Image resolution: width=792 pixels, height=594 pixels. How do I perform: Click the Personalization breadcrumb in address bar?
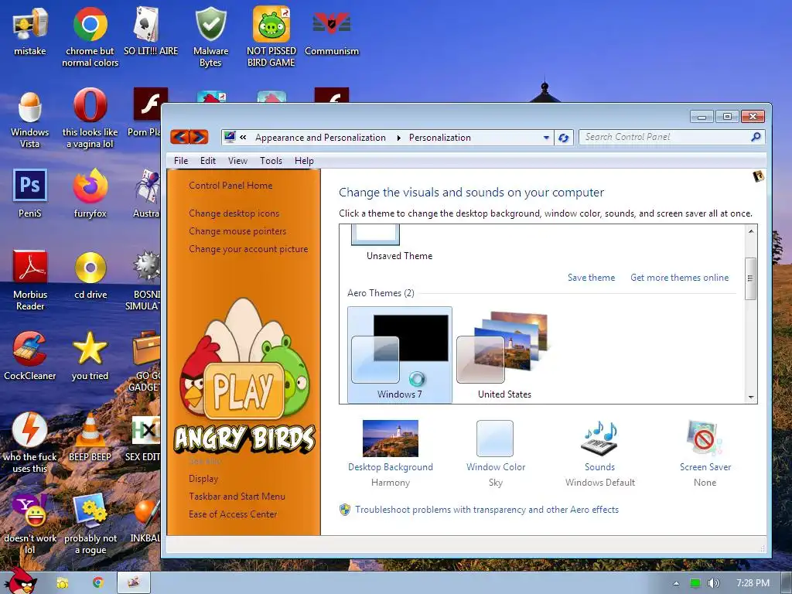(439, 138)
